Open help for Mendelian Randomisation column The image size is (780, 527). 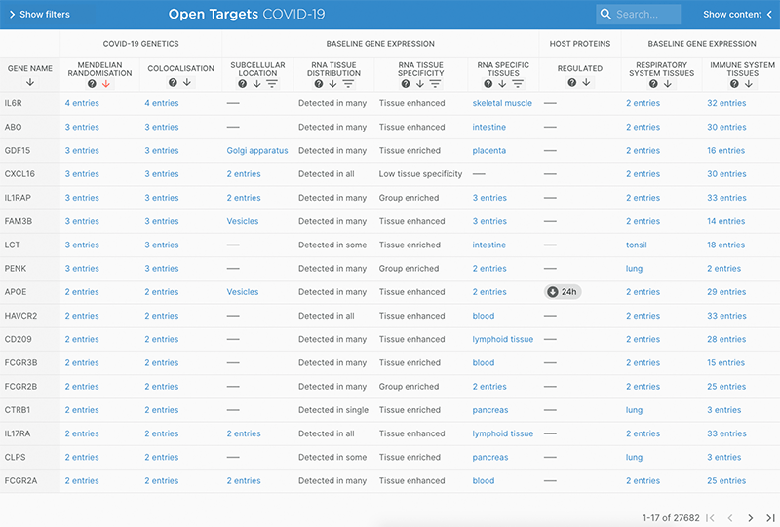tap(92, 84)
